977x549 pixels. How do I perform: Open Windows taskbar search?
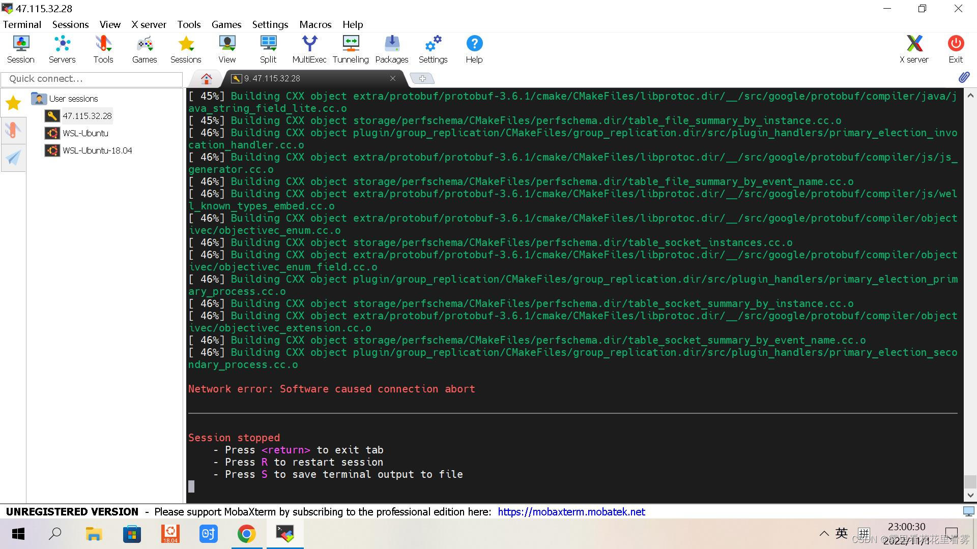coord(55,534)
